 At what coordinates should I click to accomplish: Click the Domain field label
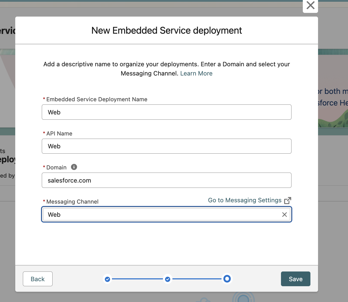pos(56,168)
